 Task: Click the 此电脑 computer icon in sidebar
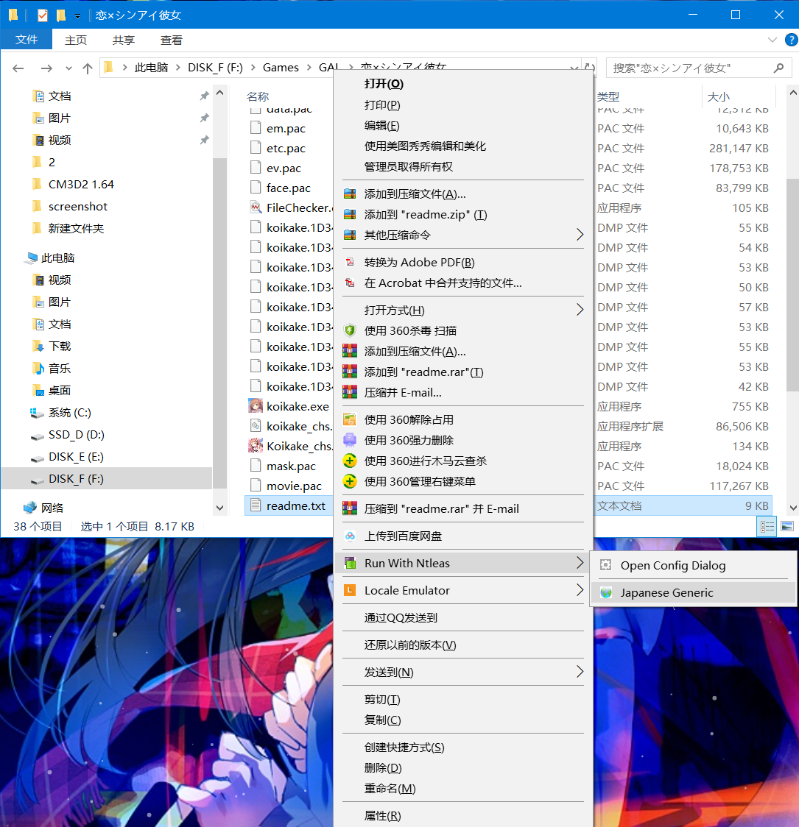pyautogui.click(x=32, y=258)
